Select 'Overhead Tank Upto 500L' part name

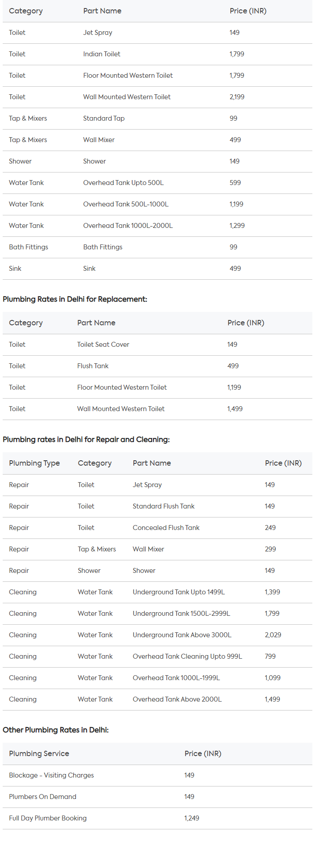[124, 183]
